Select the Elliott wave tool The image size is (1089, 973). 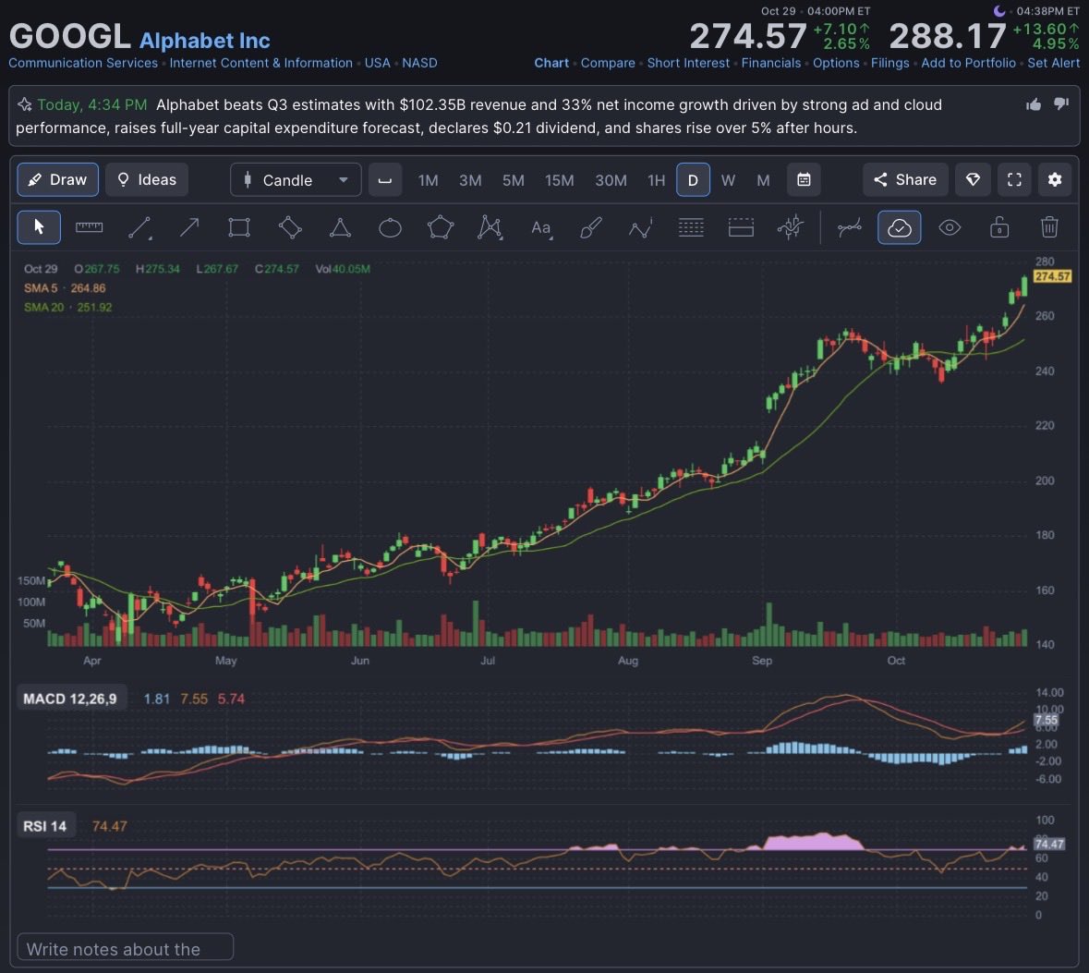click(640, 227)
